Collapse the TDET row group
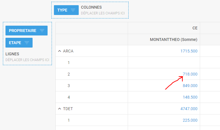Viewport: 220px width, 130px height. [x=60, y=109]
